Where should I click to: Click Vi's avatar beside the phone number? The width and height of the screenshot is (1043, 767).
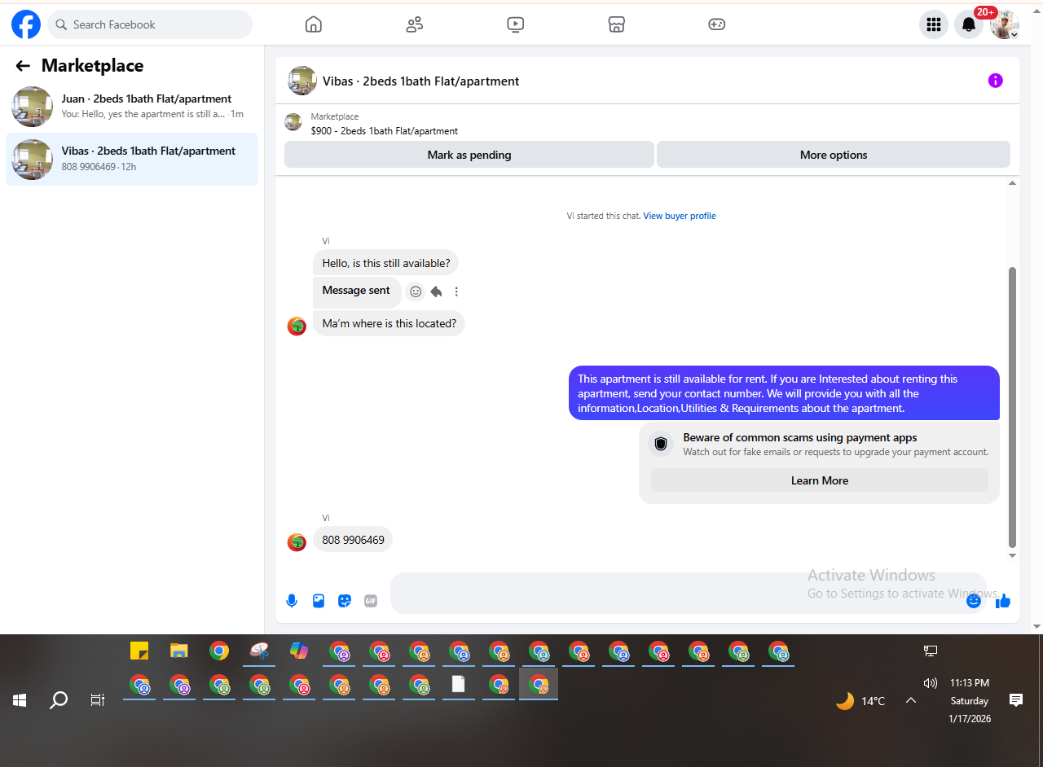point(297,542)
